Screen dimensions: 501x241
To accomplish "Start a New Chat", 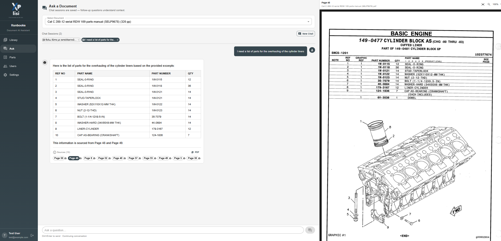I will pyautogui.click(x=306, y=34).
